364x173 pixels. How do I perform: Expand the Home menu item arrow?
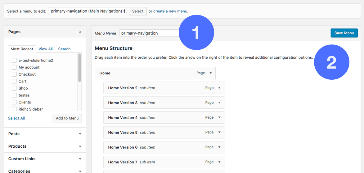tap(210, 73)
